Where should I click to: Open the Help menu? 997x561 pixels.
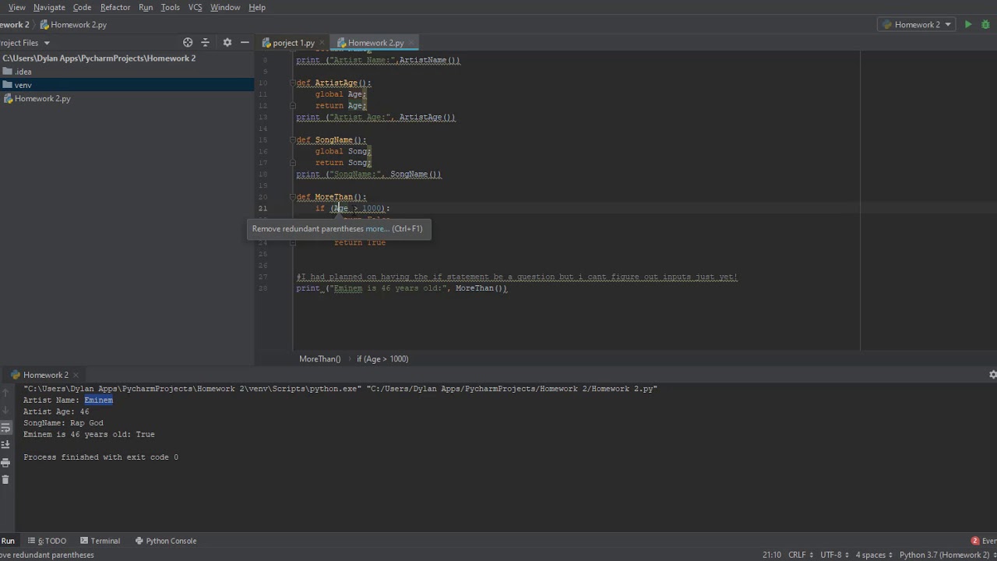257,7
